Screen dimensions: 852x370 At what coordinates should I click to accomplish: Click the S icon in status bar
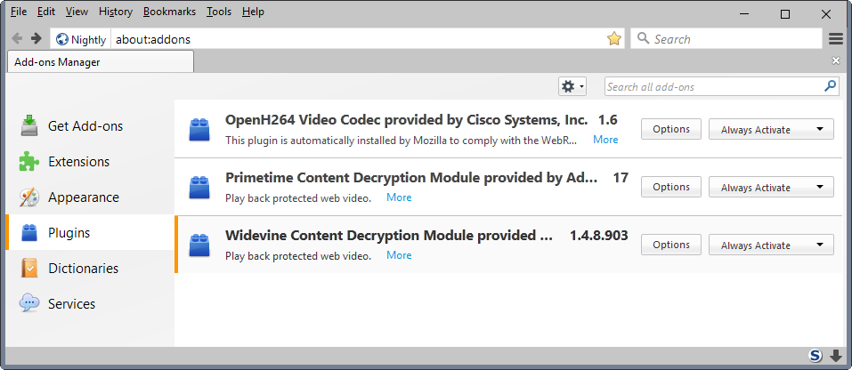(x=815, y=356)
